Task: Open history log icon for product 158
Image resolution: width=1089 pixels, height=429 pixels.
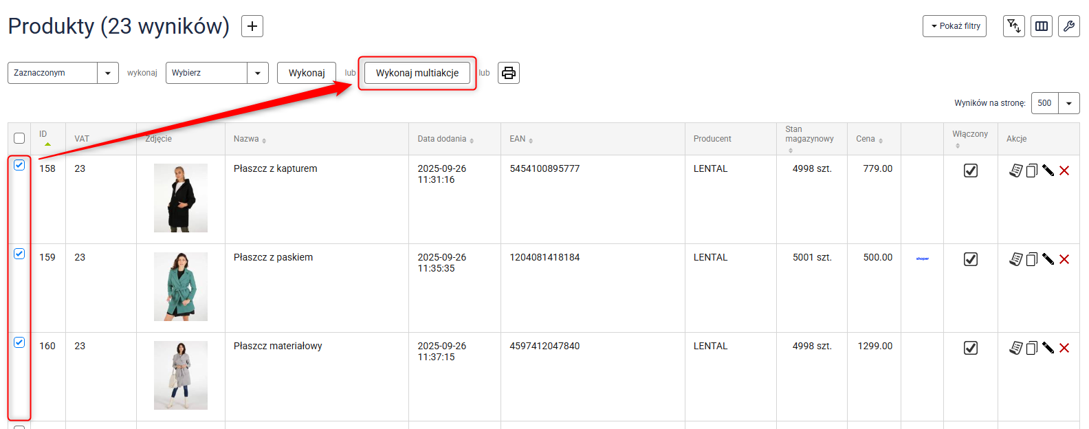Action: (1015, 170)
